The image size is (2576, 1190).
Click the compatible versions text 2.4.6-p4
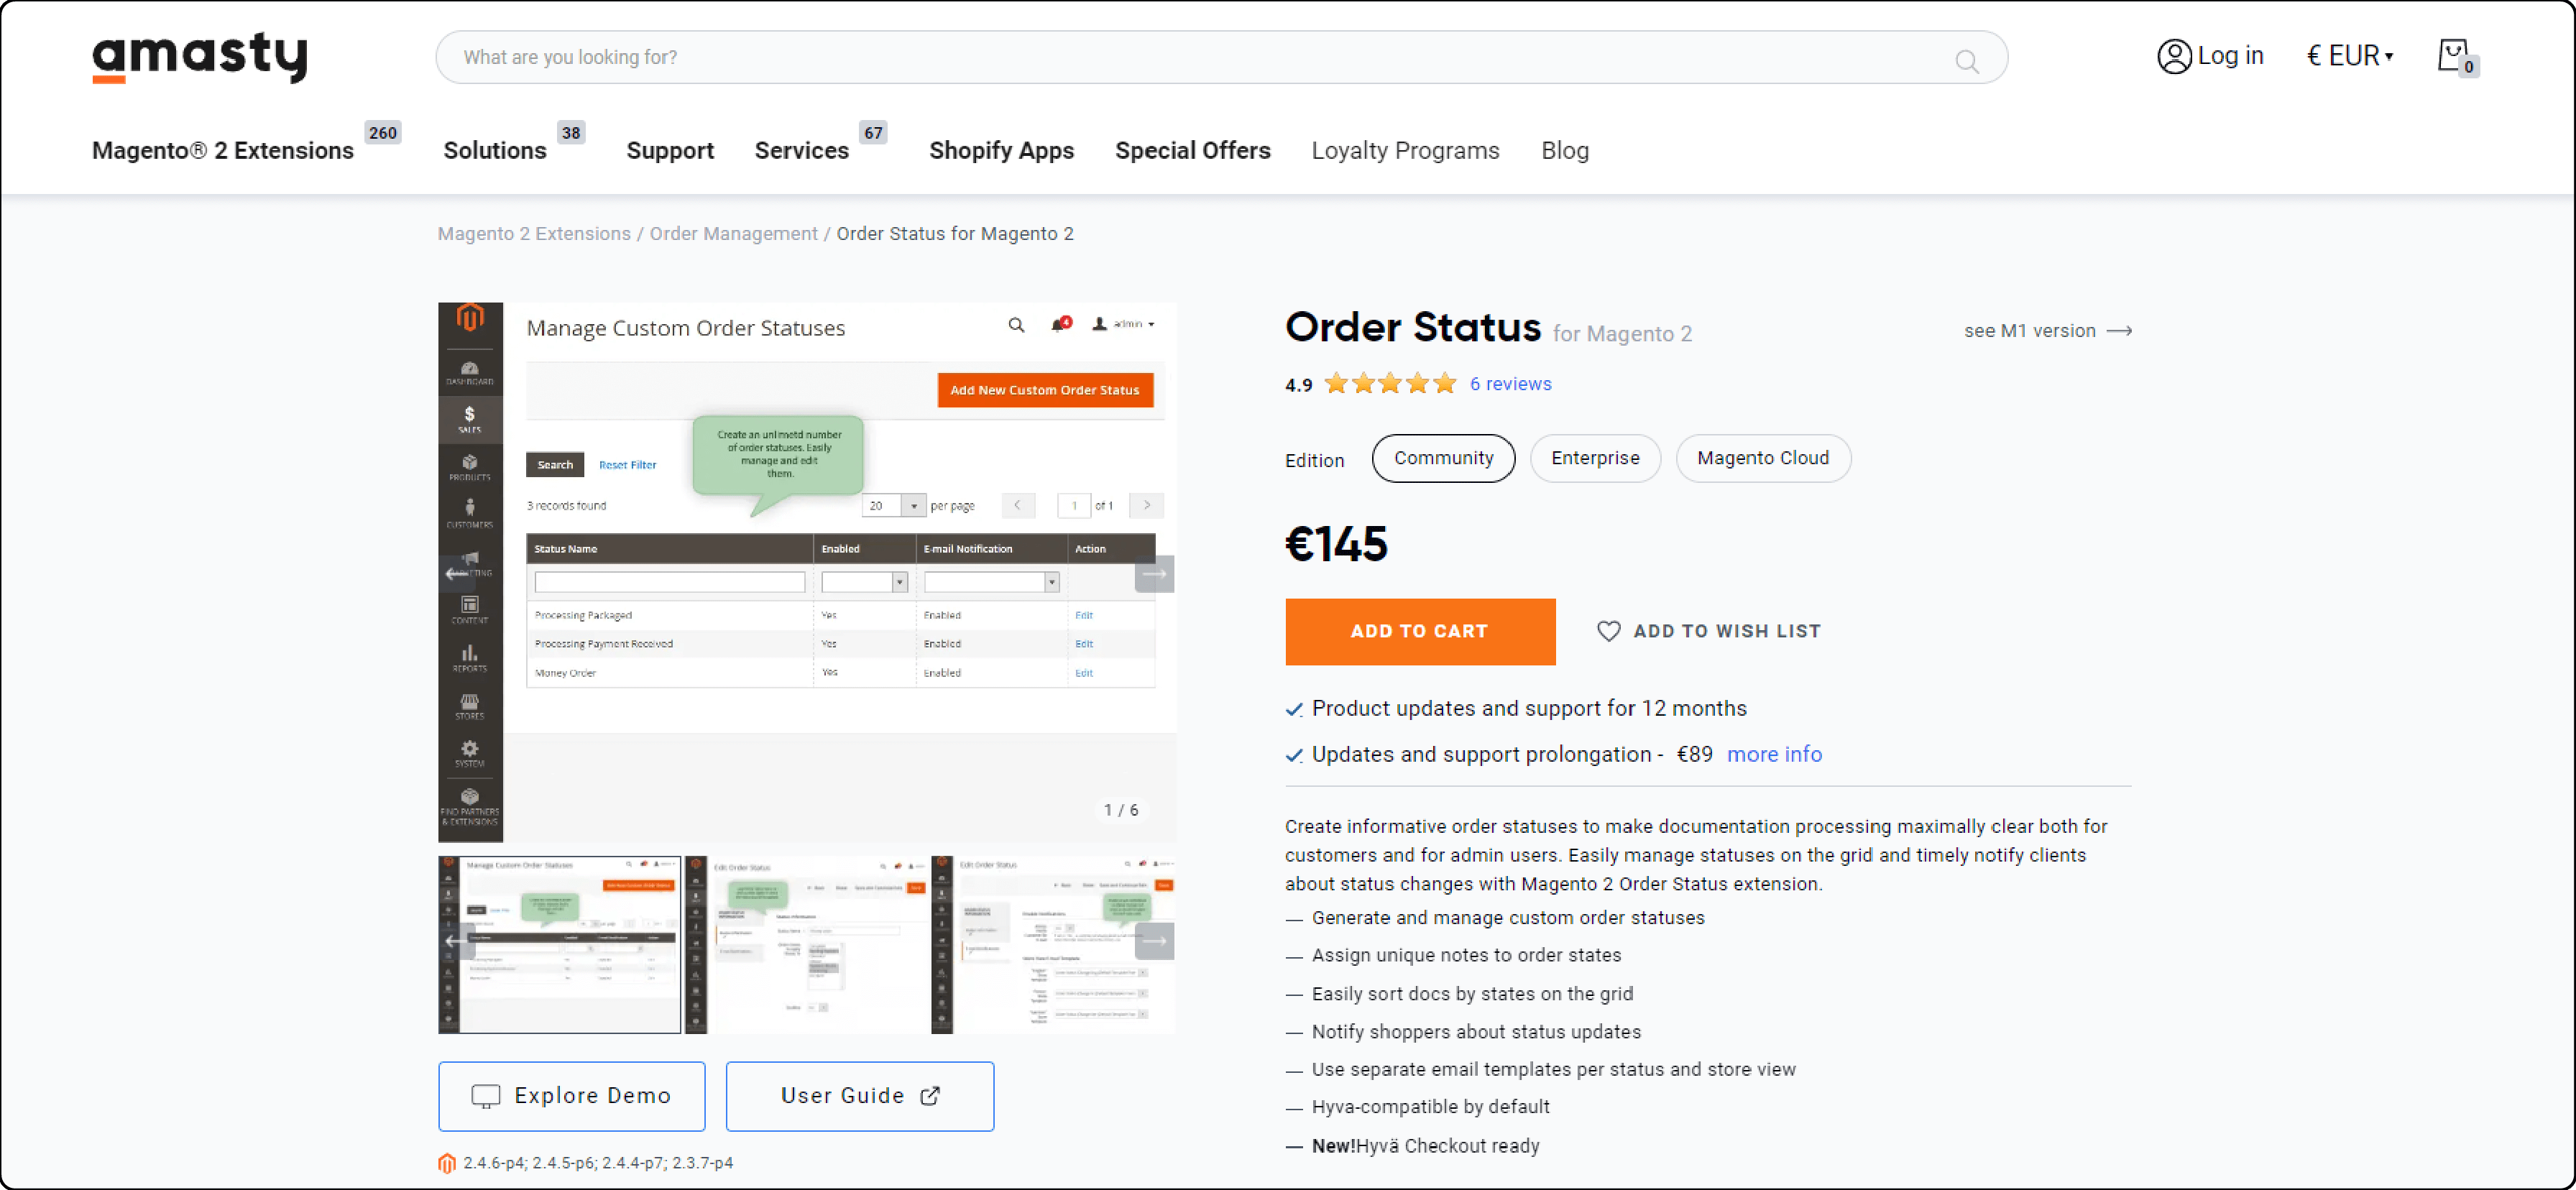coord(597,1163)
